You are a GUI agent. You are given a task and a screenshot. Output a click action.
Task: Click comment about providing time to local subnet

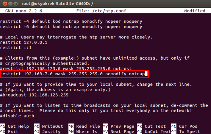(96, 84)
